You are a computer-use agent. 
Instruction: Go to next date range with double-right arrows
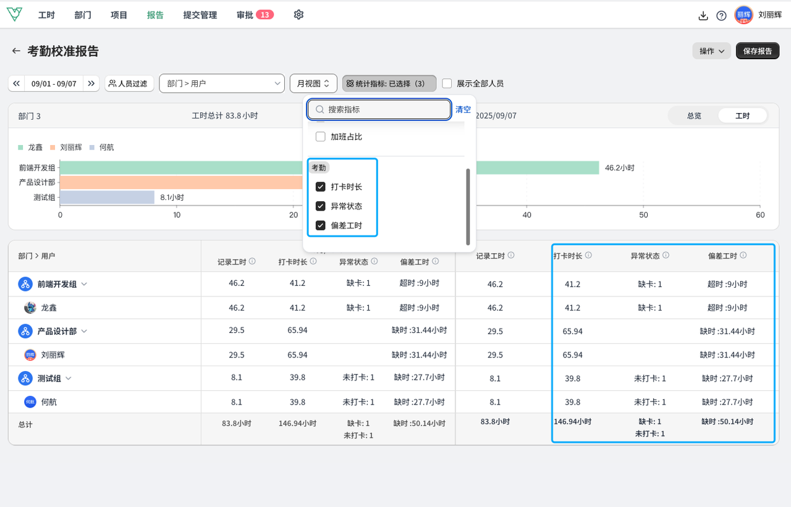pos(91,83)
